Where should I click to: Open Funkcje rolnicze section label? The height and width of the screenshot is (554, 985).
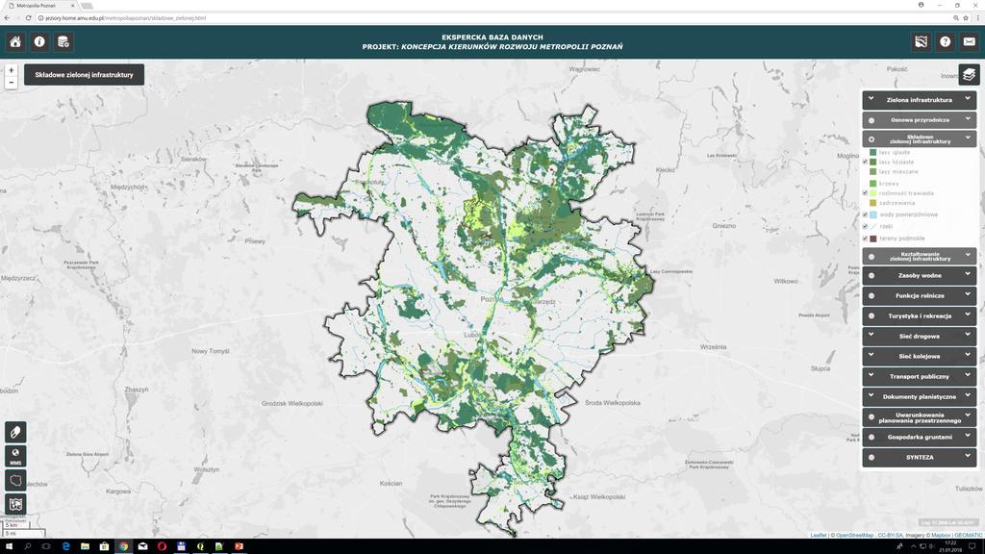(920, 296)
